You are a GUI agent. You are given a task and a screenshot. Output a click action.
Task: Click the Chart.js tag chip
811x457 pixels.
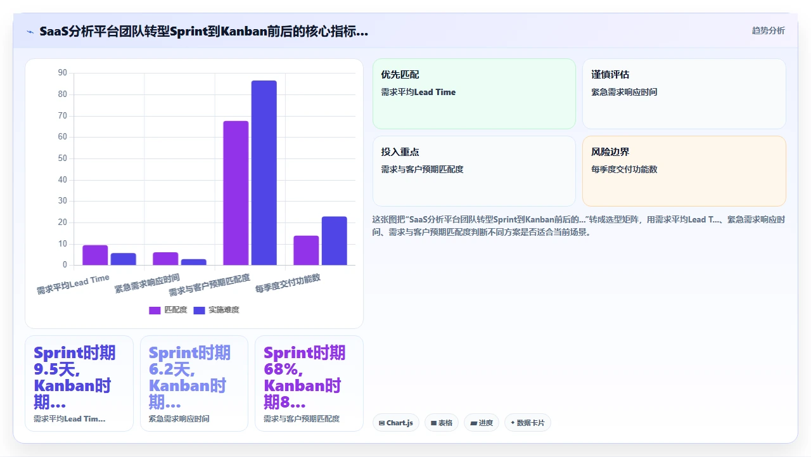(396, 423)
